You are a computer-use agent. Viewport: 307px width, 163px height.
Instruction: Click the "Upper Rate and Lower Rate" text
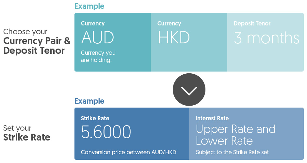(235, 135)
